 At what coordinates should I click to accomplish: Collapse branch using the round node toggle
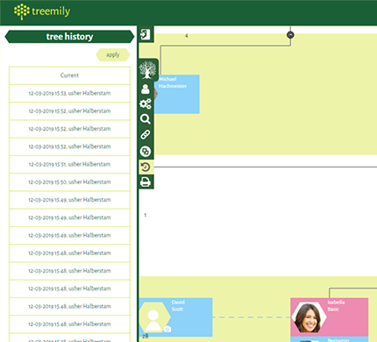click(290, 35)
